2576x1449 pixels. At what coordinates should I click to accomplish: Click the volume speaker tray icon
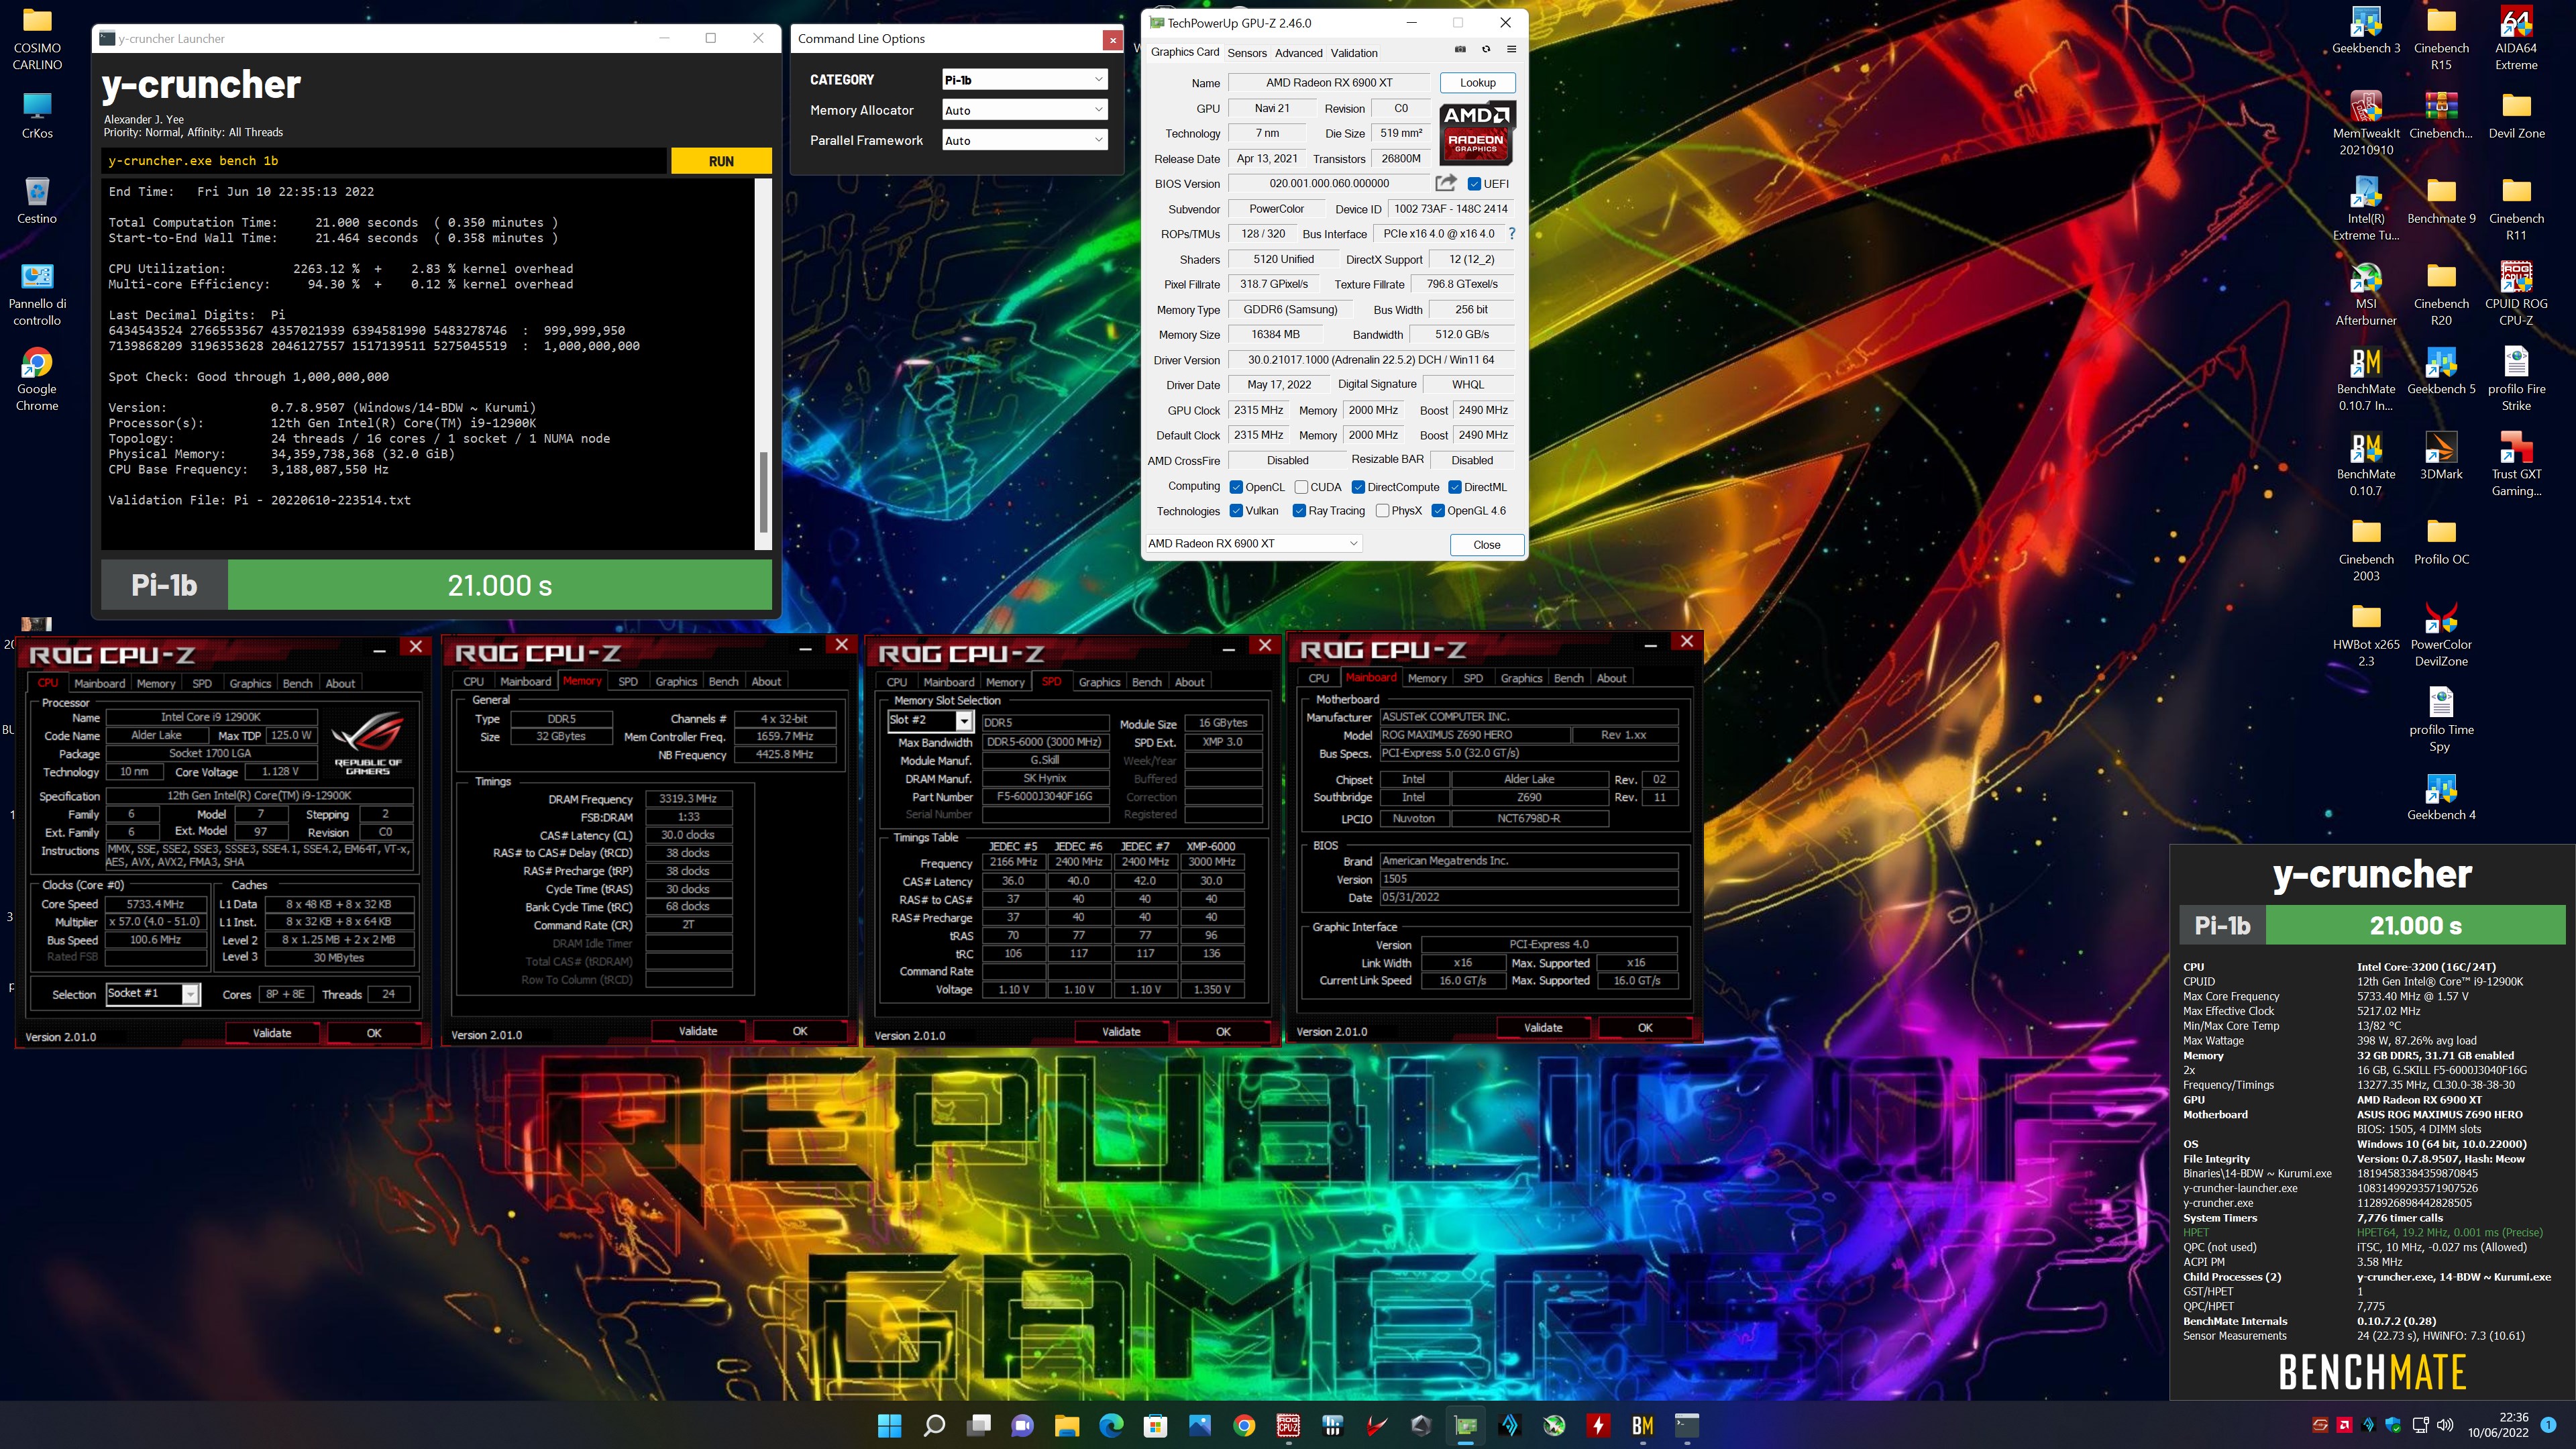(2445, 1425)
